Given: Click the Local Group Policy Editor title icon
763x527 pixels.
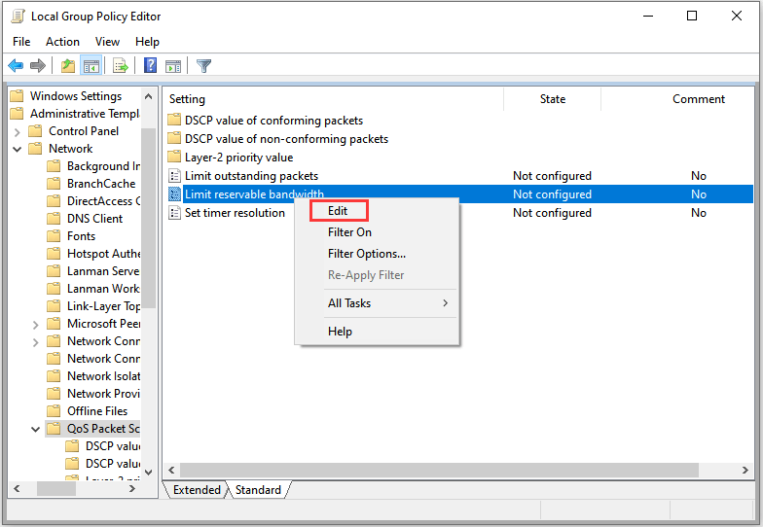Looking at the screenshot, I should tap(18, 16).
